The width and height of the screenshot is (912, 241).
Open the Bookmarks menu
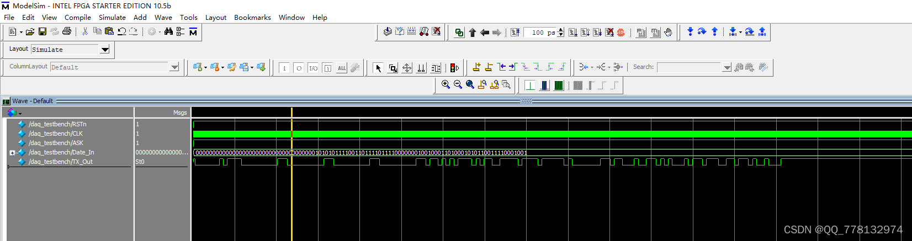(x=252, y=18)
